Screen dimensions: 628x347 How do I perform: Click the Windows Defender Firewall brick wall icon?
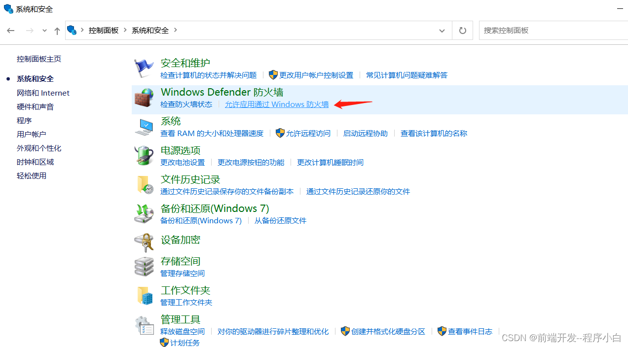[144, 98]
